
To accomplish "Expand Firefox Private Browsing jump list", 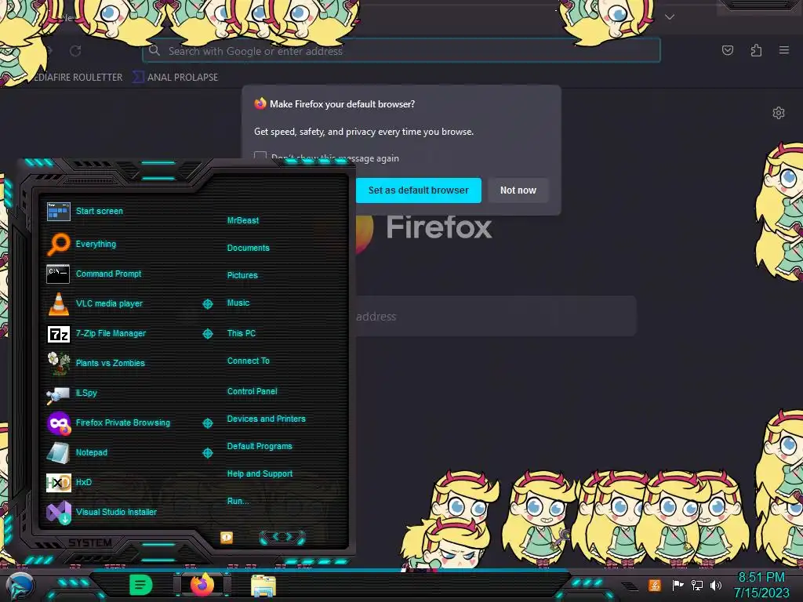I will click(207, 423).
